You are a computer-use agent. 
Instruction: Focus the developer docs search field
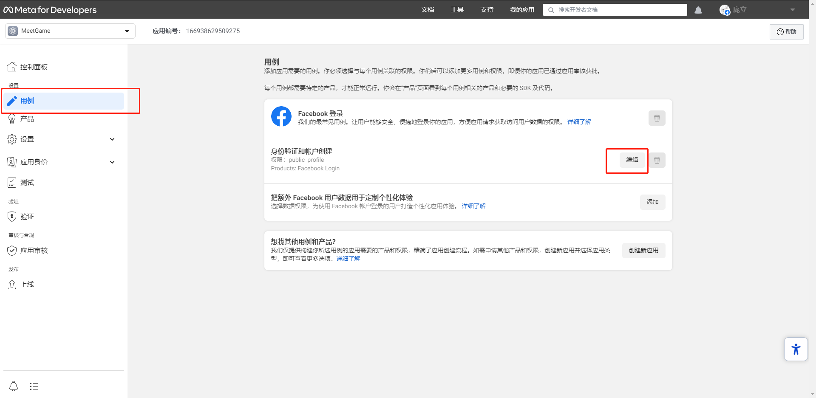click(615, 10)
